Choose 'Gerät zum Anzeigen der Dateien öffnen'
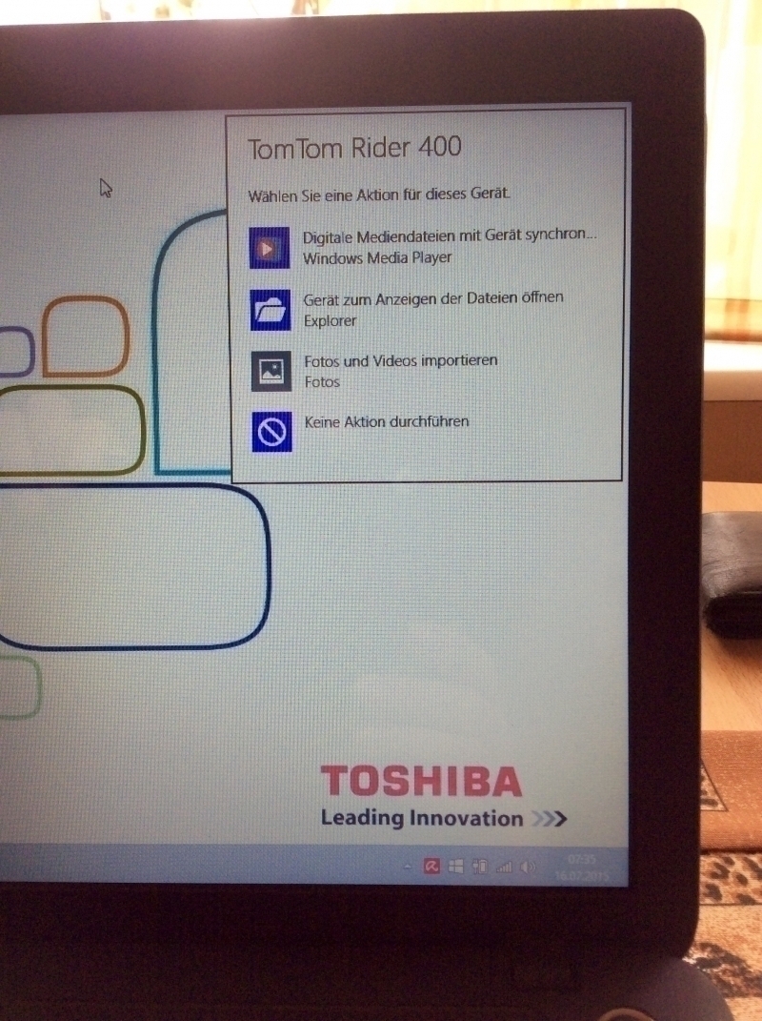762x1021 pixels. [x=433, y=298]
